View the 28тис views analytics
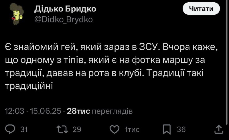The image size is (229, 140). (x=78, y=111)
